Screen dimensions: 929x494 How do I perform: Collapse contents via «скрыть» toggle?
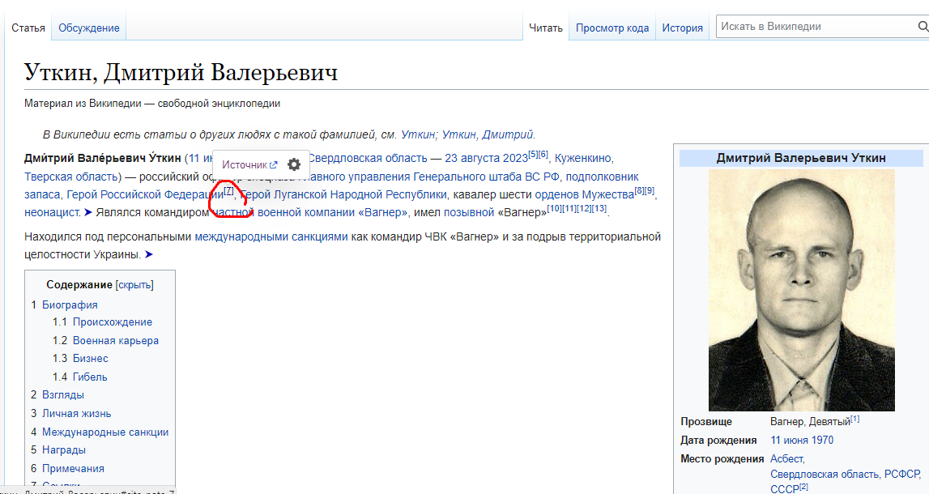(134, 285)
